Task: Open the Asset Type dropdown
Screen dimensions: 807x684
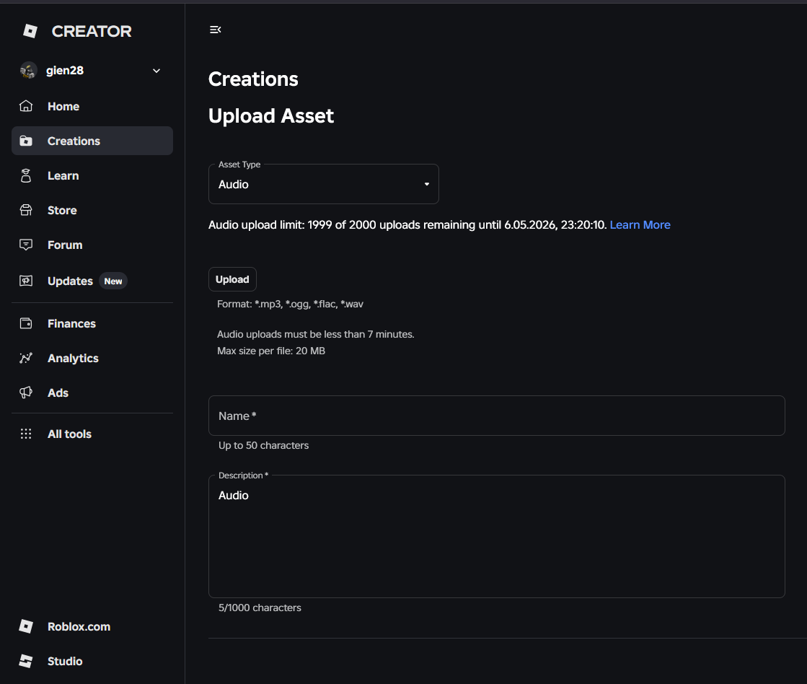Action: pos(323,184)
